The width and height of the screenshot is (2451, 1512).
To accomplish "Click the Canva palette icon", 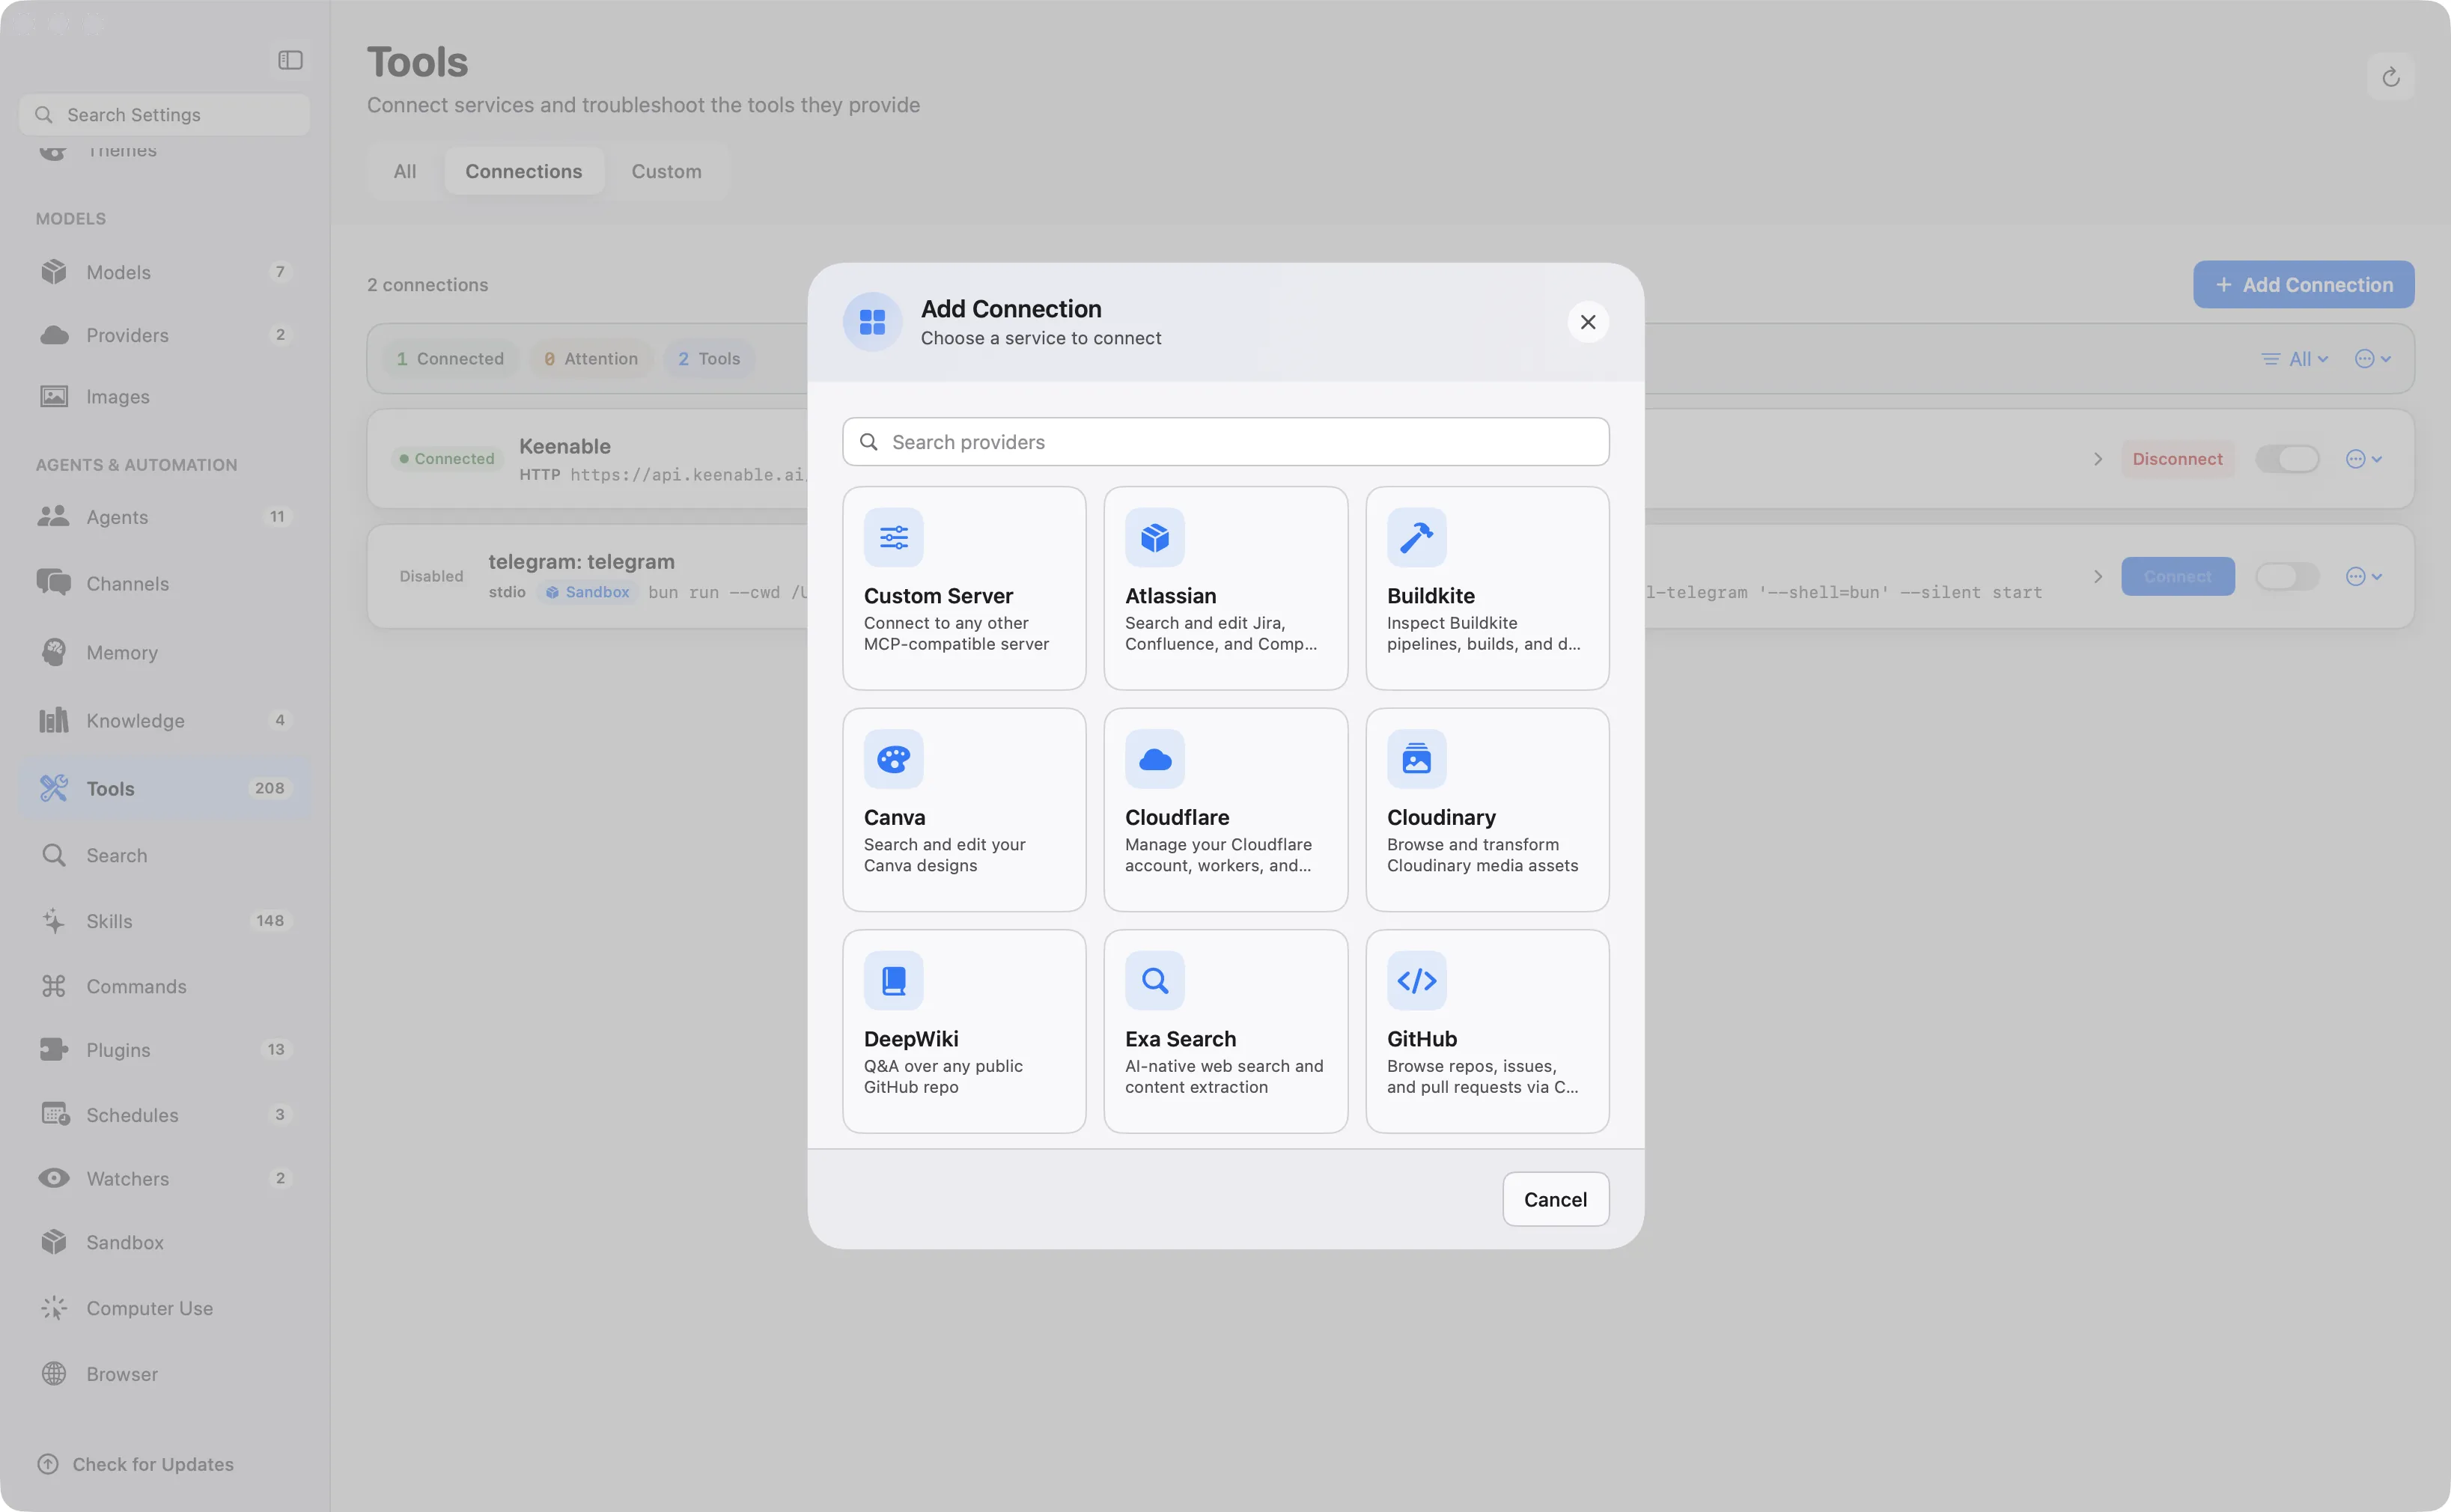I will [x=893, y=759].
